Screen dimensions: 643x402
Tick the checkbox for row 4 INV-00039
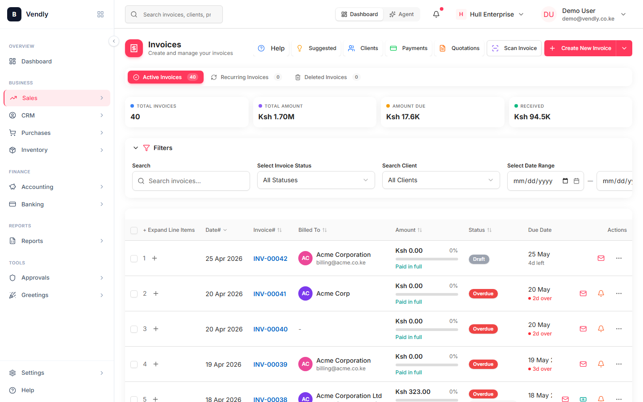click(134, 364)
